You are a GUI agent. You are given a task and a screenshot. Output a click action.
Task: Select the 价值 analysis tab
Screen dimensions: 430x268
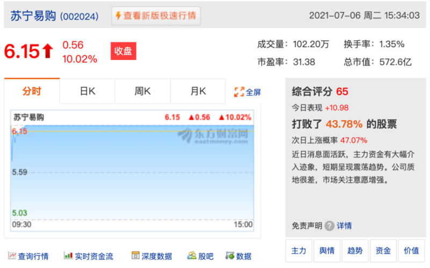[x=411, y=250]
